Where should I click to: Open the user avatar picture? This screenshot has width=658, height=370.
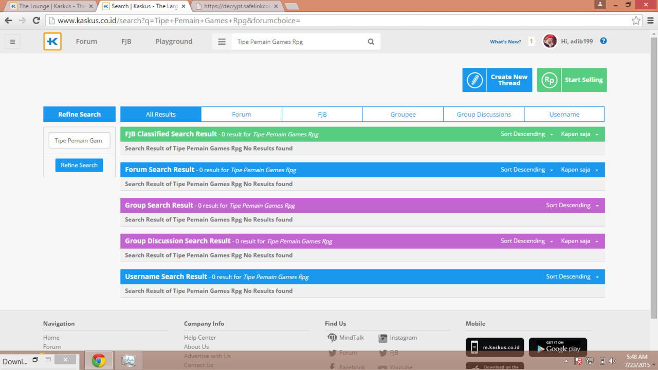point(550,41)
